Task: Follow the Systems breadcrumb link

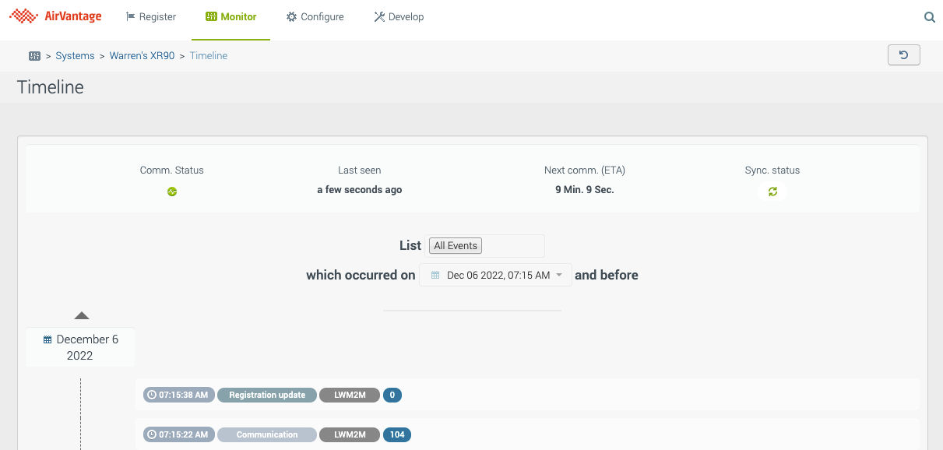Action: point(75,56)
